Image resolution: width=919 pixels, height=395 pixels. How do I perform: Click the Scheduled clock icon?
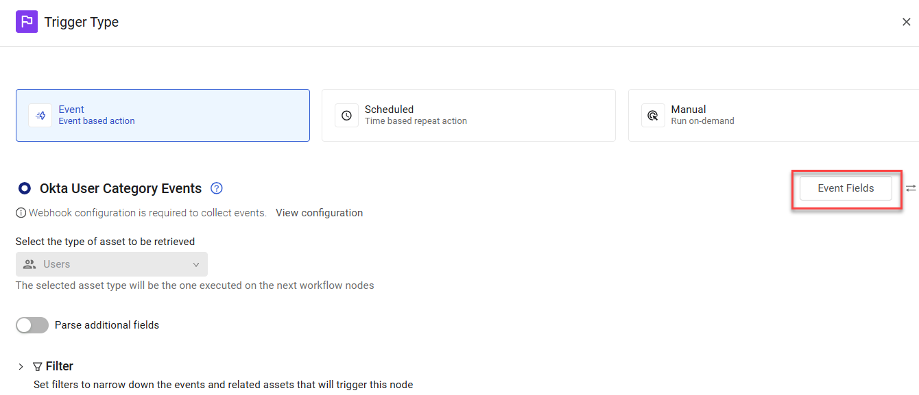click(346, 116)
